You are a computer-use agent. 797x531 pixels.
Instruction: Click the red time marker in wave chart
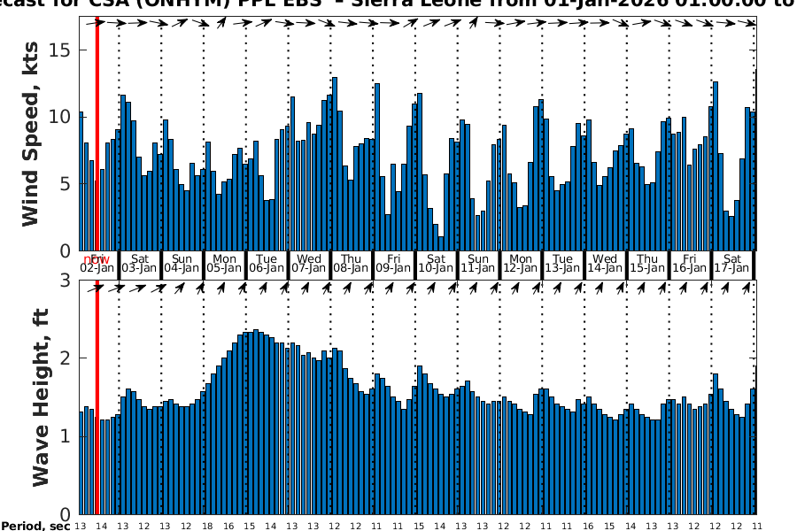(97, 398)
